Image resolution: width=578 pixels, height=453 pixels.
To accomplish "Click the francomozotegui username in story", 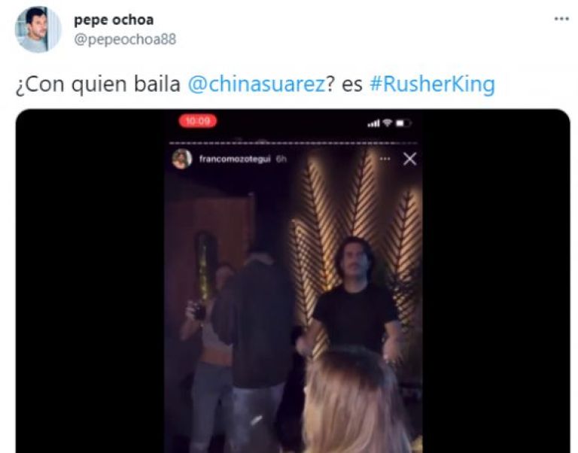I will pyautogui.click(x=235, y=159).
